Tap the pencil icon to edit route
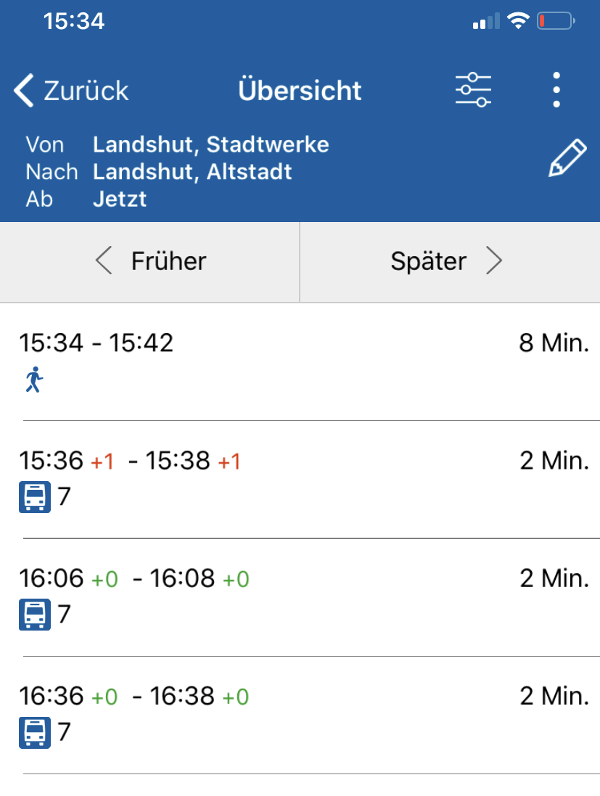The height and width of the screenshot is (796, 600). (567, 159)
